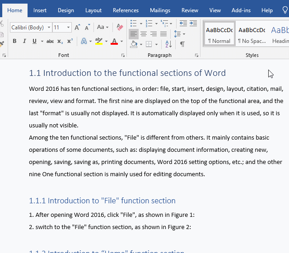The image size is (289, 253).
Task: Expand text effects dropdown arrow
Action: [x=90, y=41]
